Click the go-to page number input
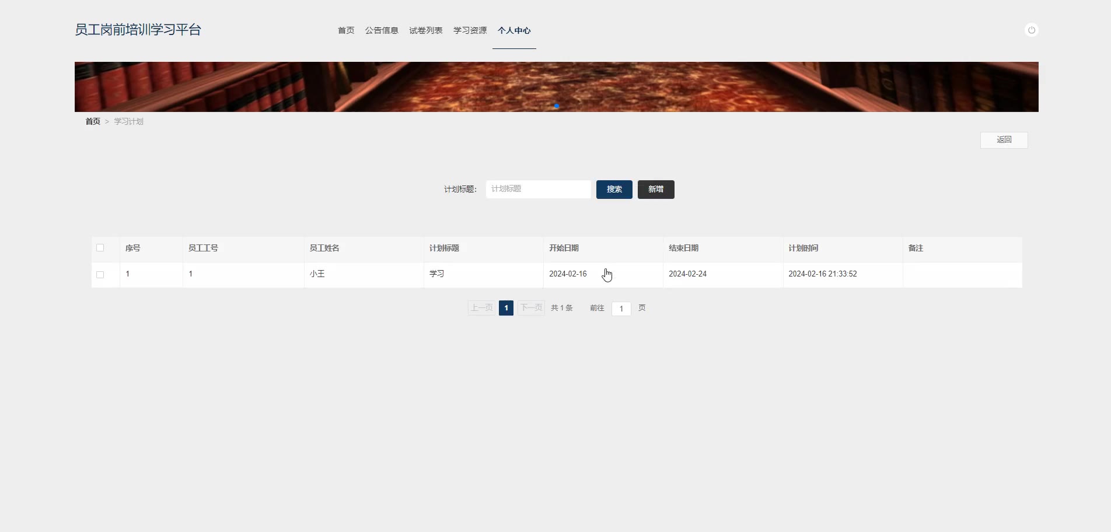Image resolution: width=1111 pixels, height=532 pixels. [x=621, y=309]
